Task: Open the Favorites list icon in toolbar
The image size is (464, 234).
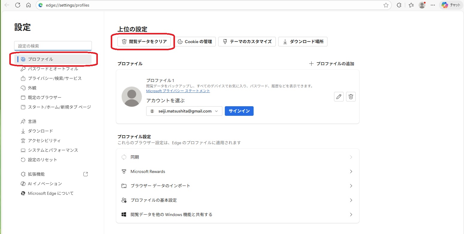Action: pyautogui.click(x=411, y=5)
